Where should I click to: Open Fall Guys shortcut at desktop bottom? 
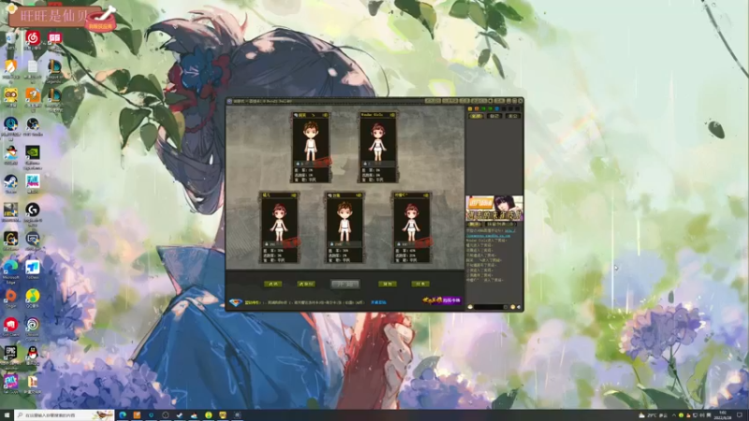(x=10, y=382)
